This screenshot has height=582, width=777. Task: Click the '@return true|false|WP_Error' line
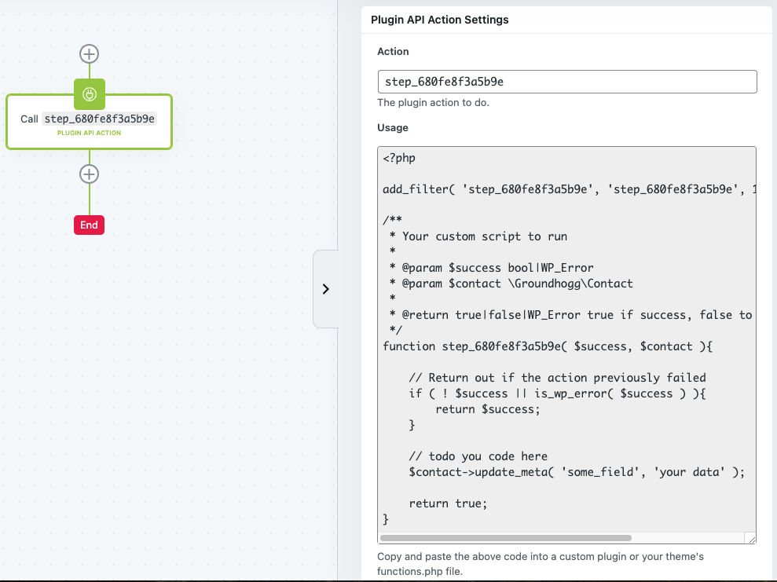571,315
